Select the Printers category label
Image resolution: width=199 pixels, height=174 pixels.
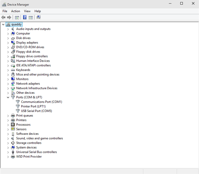pos(21,120)
